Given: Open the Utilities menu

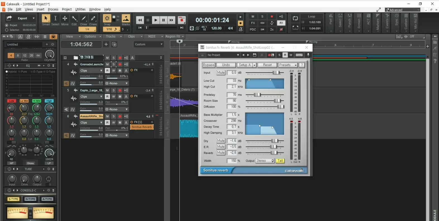Looking at the screenshot, I should point(80,9).
